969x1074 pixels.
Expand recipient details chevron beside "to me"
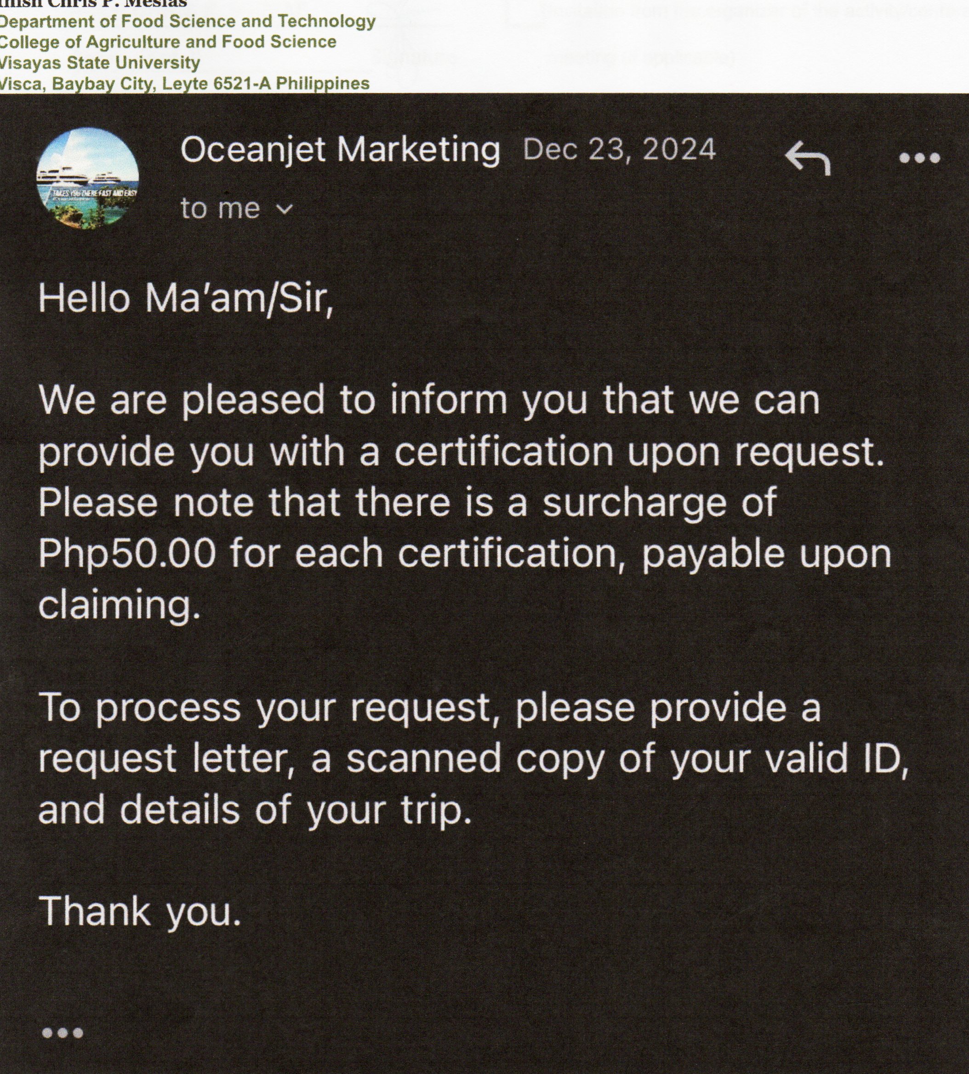[x=285, y=209]
